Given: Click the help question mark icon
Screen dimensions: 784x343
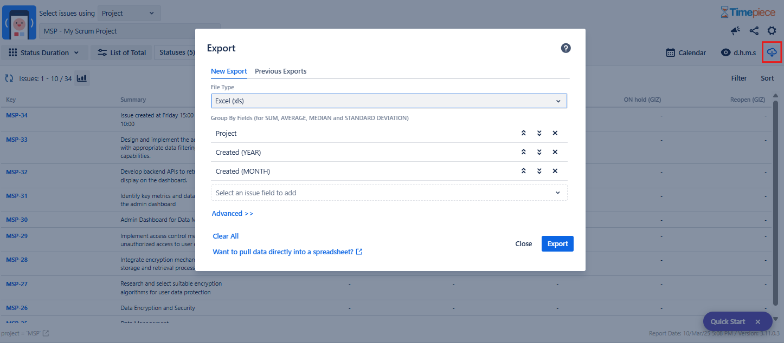Looking at the screenshot, I should 565,48.
